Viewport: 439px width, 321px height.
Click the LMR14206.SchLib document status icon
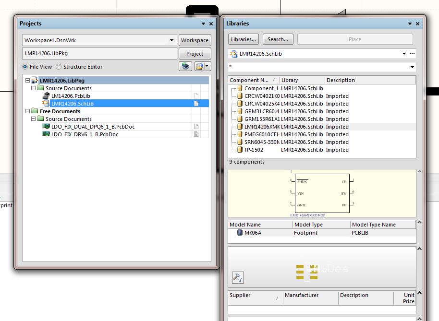pos(196,104)
